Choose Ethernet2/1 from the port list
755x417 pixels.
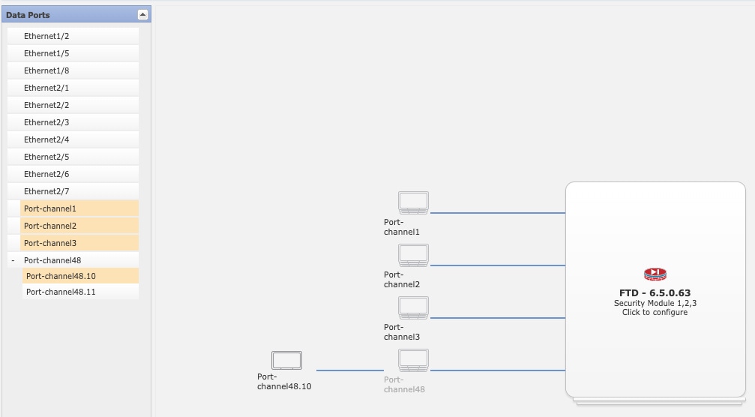click(x=73, y=88)
